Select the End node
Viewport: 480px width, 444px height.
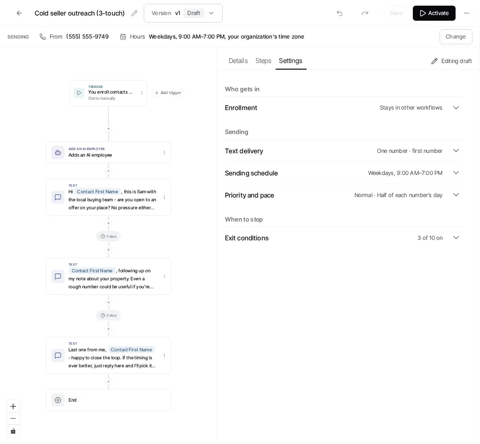coord(108,400)
